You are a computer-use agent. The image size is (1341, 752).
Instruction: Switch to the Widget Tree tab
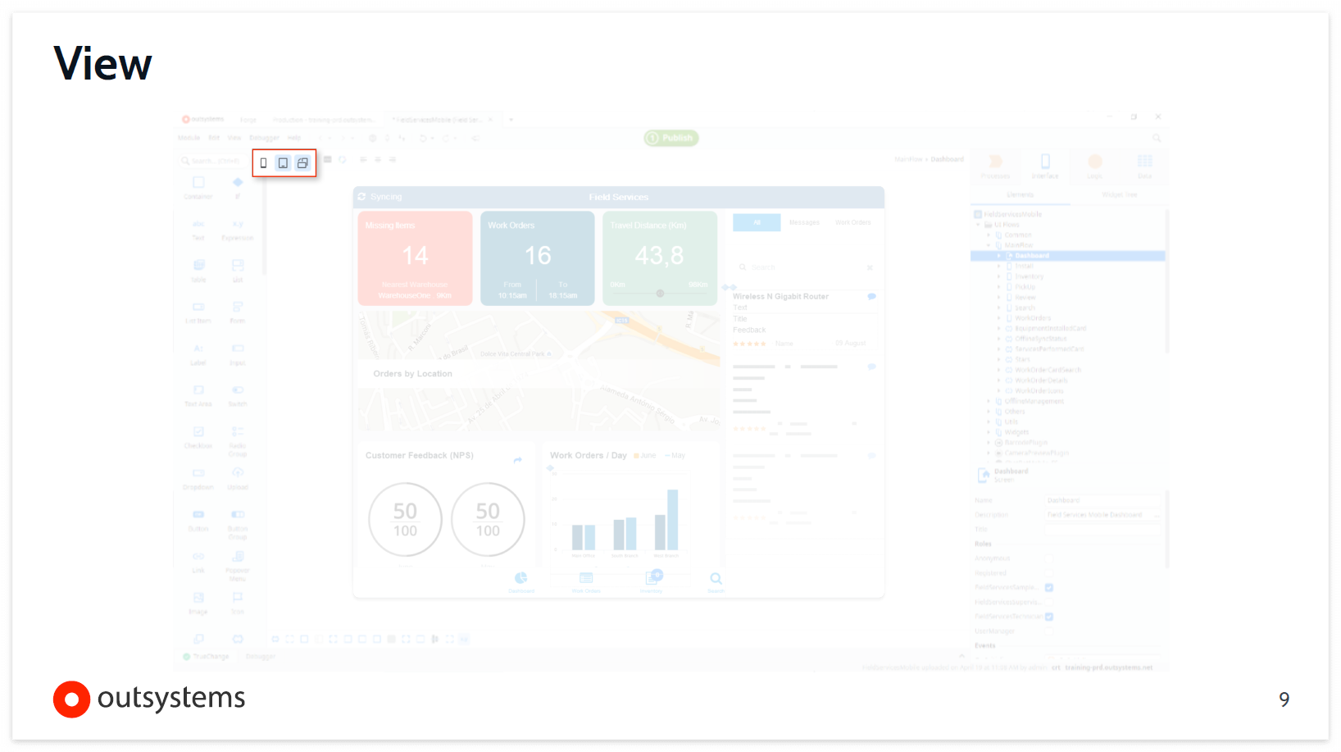point(1120,195)
